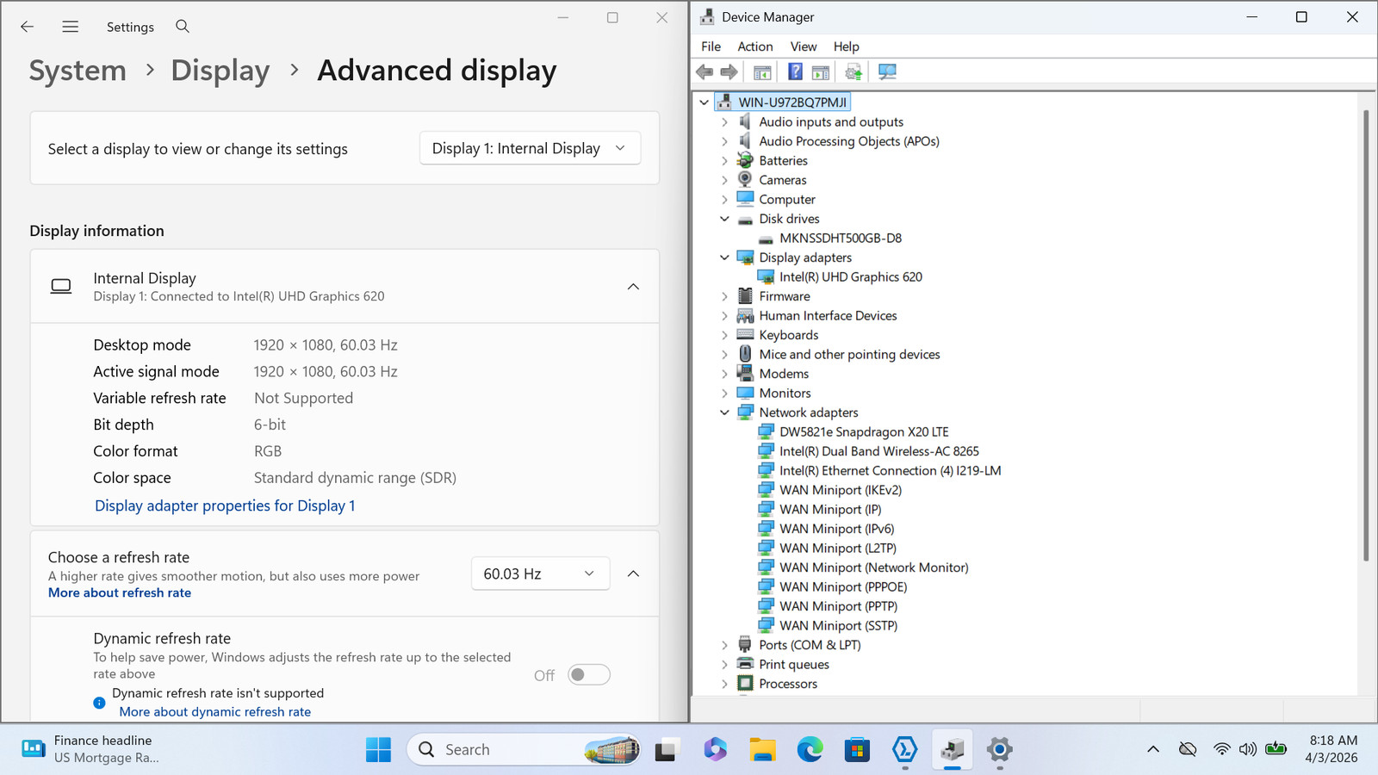The width and height of the screenshot is (1378, 775).
Task: Open Microsoft Edge from the taskbar
Action: click(x=810, y=750)
